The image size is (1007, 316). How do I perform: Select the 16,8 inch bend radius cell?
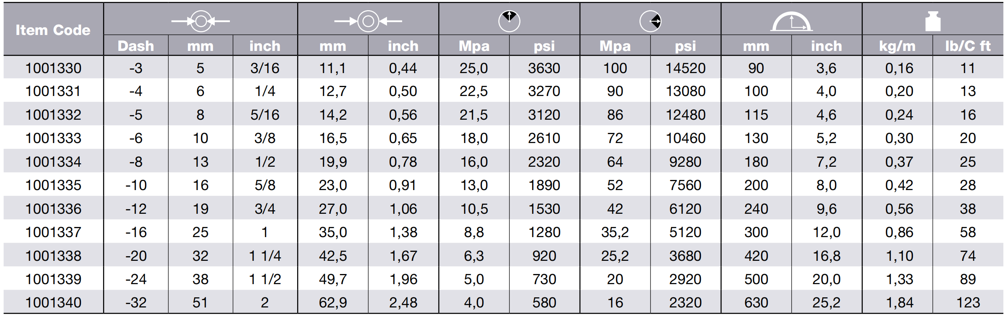click(826, 255)
